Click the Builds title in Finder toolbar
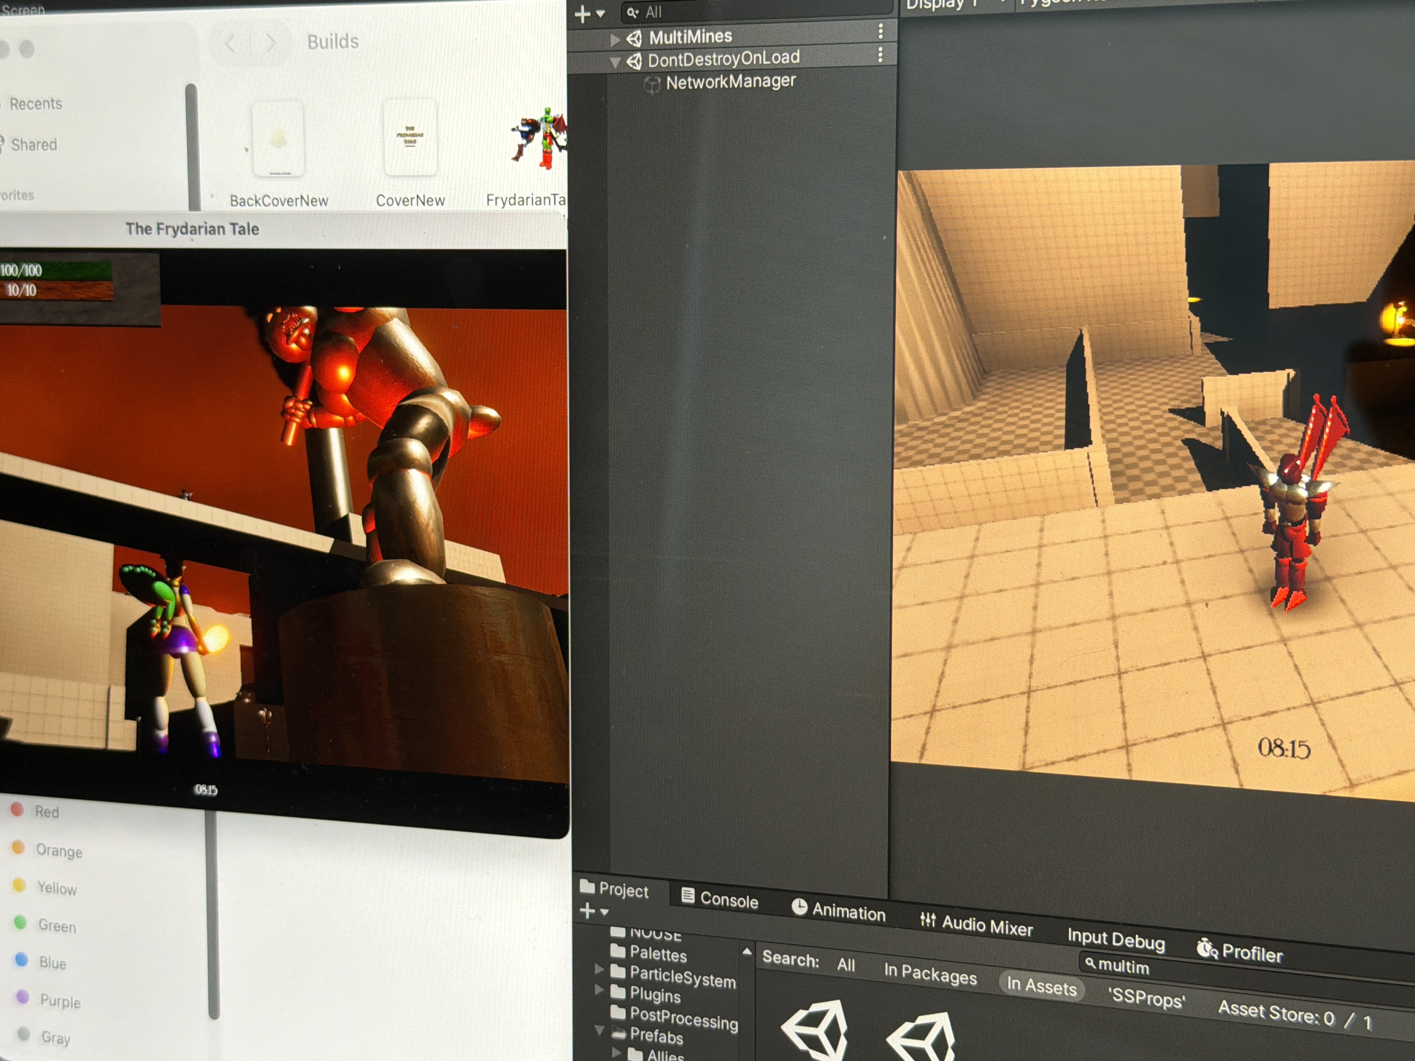1415x1061 pixels. (x=333, y=41)
